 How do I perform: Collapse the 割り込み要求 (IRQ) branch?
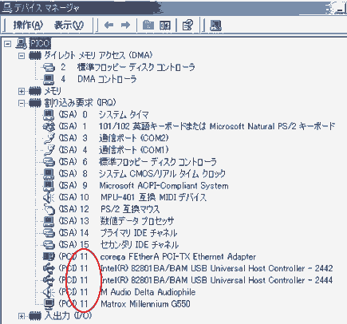click(x=22, y=103)
